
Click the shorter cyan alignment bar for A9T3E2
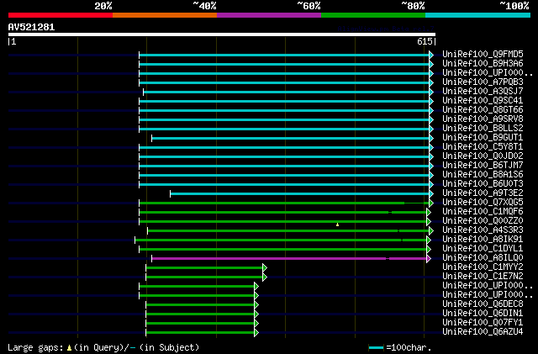(x=299, y=194)
